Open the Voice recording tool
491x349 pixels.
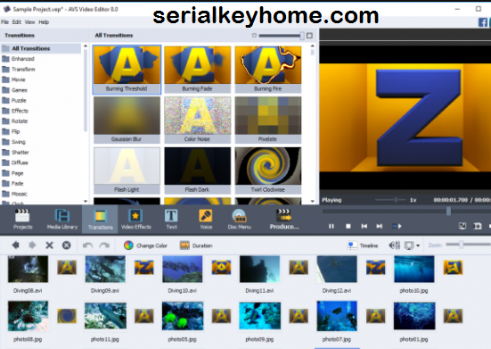pos(206,220)
